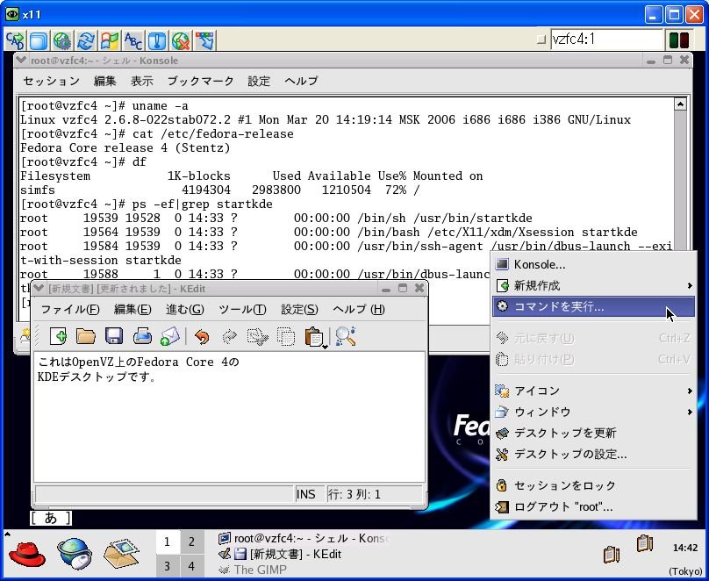The width and height of the screenshot is (709, 581).
Task: Open KEdit's ファイル(F) menu
Action: click(70, 309)
